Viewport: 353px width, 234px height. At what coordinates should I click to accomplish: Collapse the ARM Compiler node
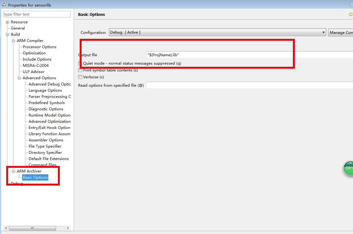pos(13,41)
